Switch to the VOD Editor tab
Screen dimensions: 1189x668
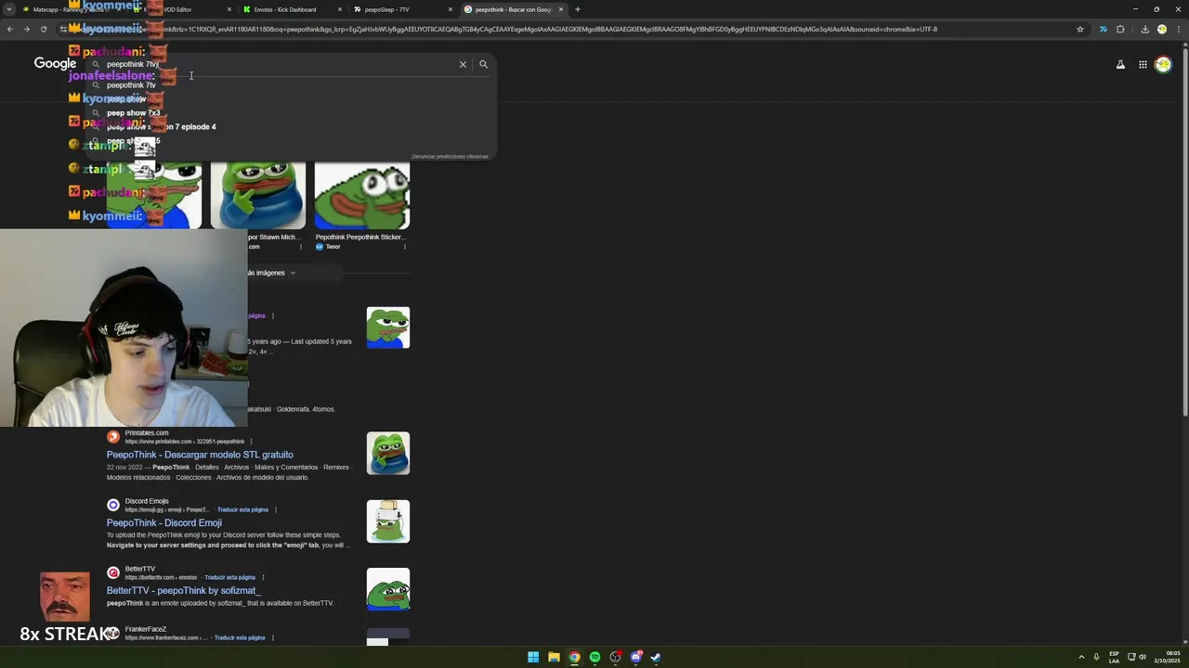pos(182,9)
